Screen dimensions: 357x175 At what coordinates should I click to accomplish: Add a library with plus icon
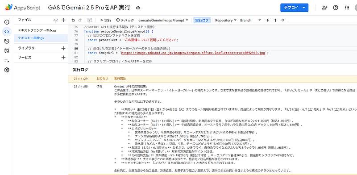click(x=63, y=48)
